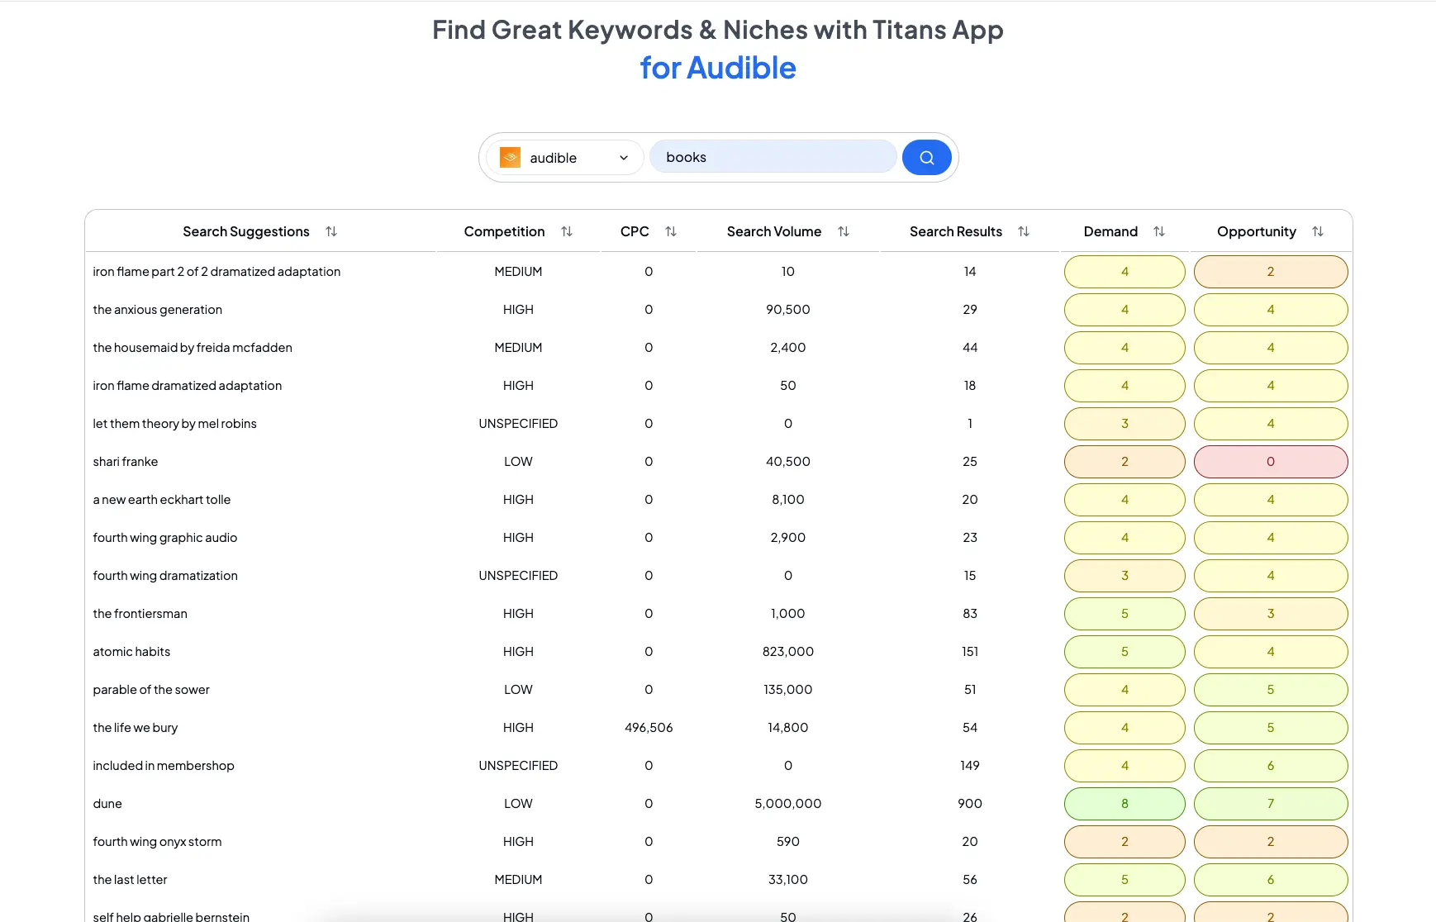Sort rows with Demand arrows icon
The image size is (1436, 922).
pyautogui.click(x=1159, y=232)
